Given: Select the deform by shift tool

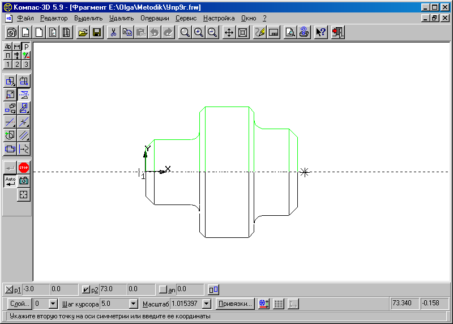Looking at the screenshot, I should pyautogui.click(x=24, y=108).
